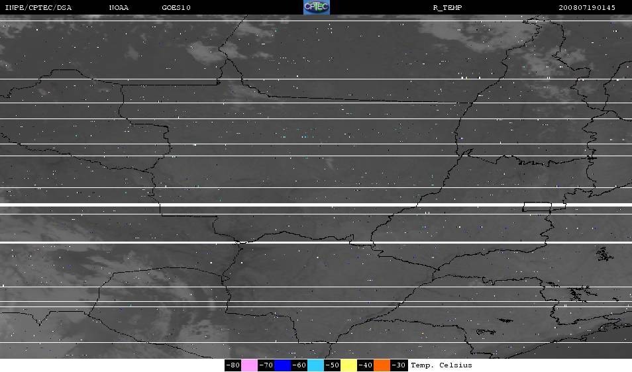The height and width of the screenshot is (372, 632).
Task: Click the GOES10 satellite label
Action: click(176, 8)
